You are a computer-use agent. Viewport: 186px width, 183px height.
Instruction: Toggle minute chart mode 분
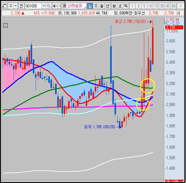click(114, 6)
